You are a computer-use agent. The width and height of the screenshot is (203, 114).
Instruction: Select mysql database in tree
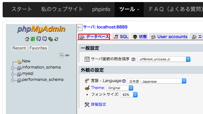point(28,74)
